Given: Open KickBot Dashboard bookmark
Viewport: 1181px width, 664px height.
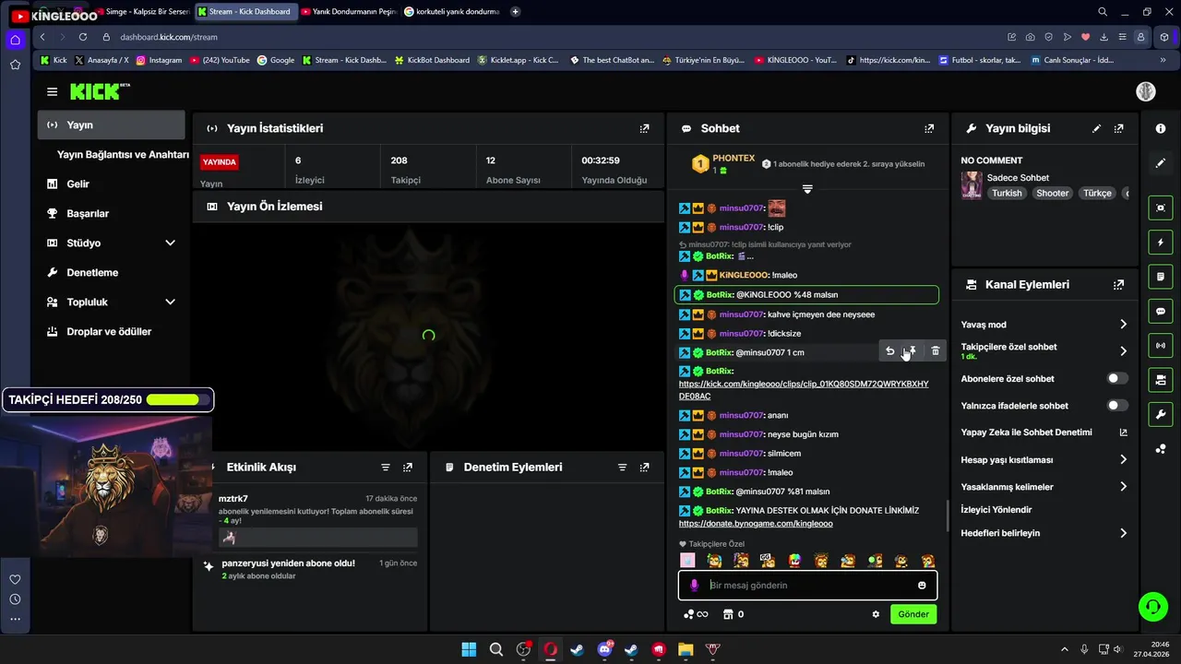Looking at the screenshot, I should pos(432,60).
